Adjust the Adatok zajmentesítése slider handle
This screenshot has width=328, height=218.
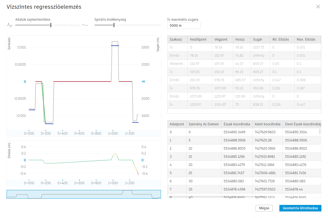coord(51,25)
